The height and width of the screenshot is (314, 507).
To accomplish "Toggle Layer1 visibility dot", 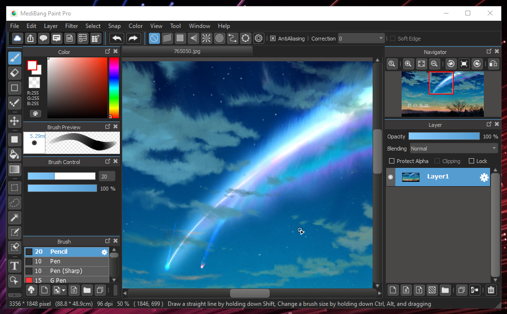I will [x=391, y=177].
